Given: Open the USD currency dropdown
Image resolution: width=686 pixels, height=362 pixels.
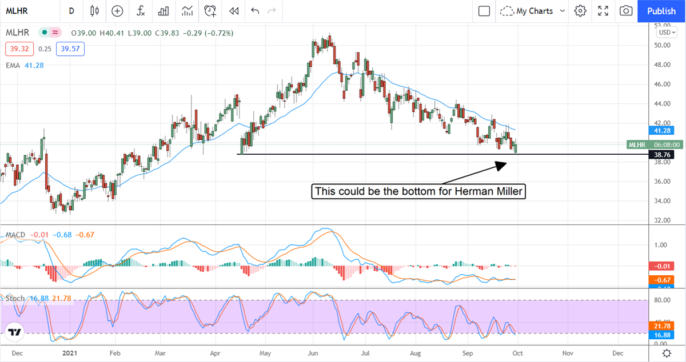Looking at the screenshot, I should point(664,32).
